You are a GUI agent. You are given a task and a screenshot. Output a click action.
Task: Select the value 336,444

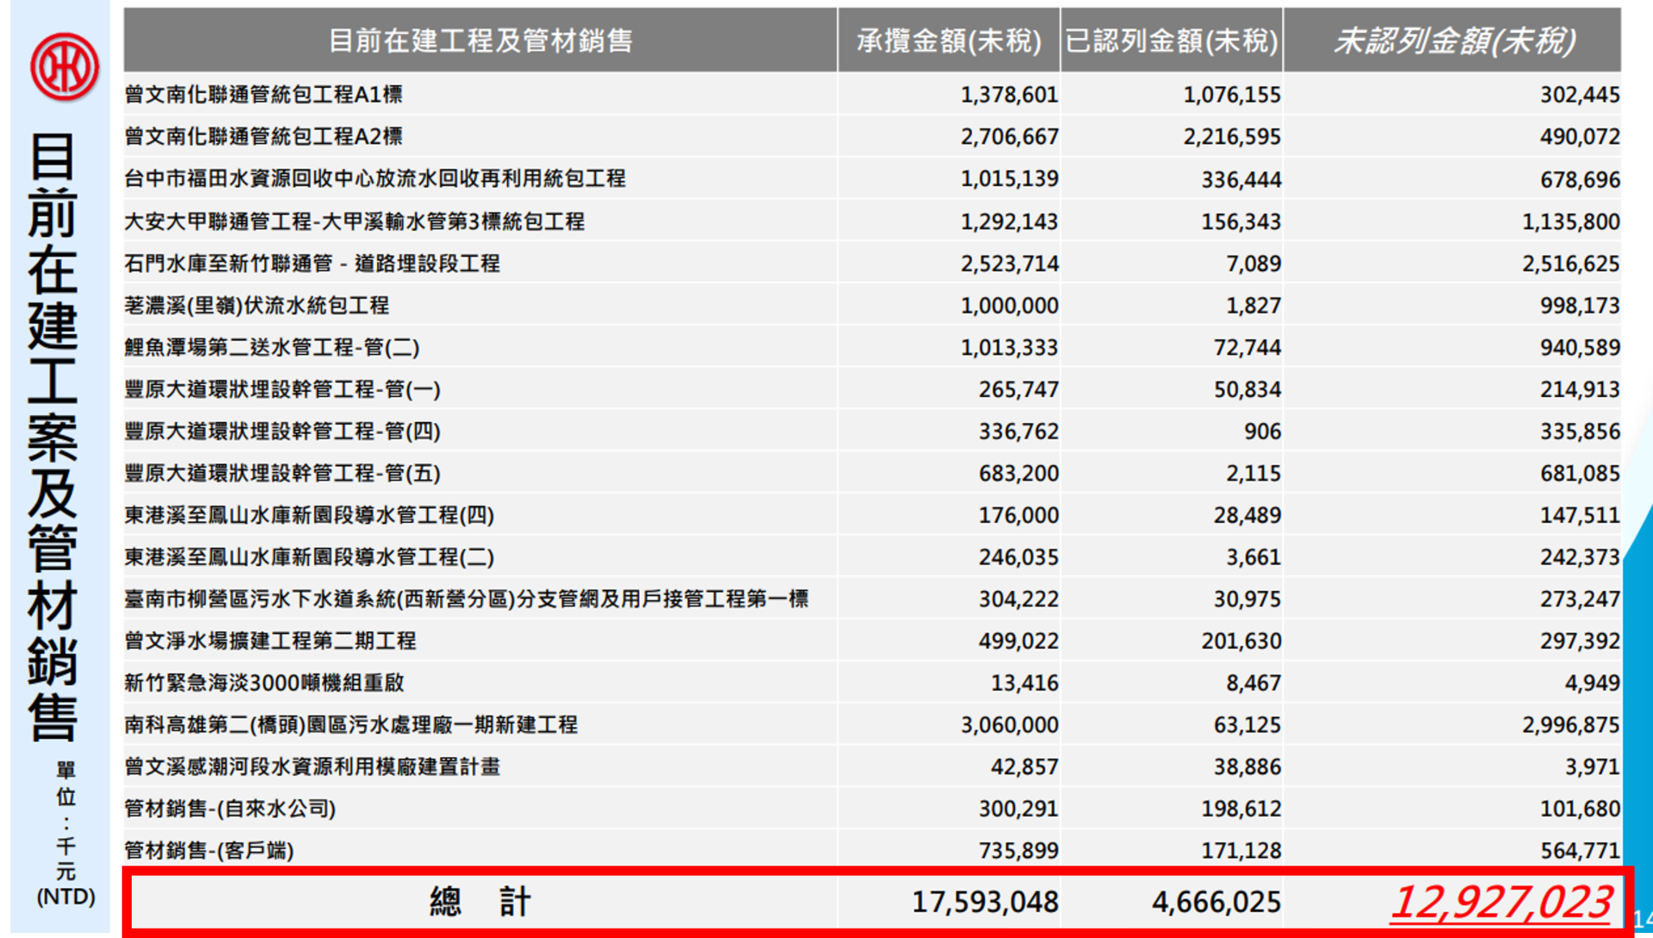pos(1241,179)
